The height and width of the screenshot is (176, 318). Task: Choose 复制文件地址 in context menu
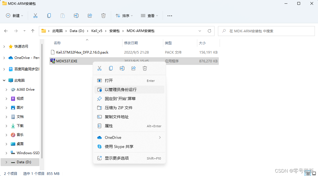click(130, 117)
